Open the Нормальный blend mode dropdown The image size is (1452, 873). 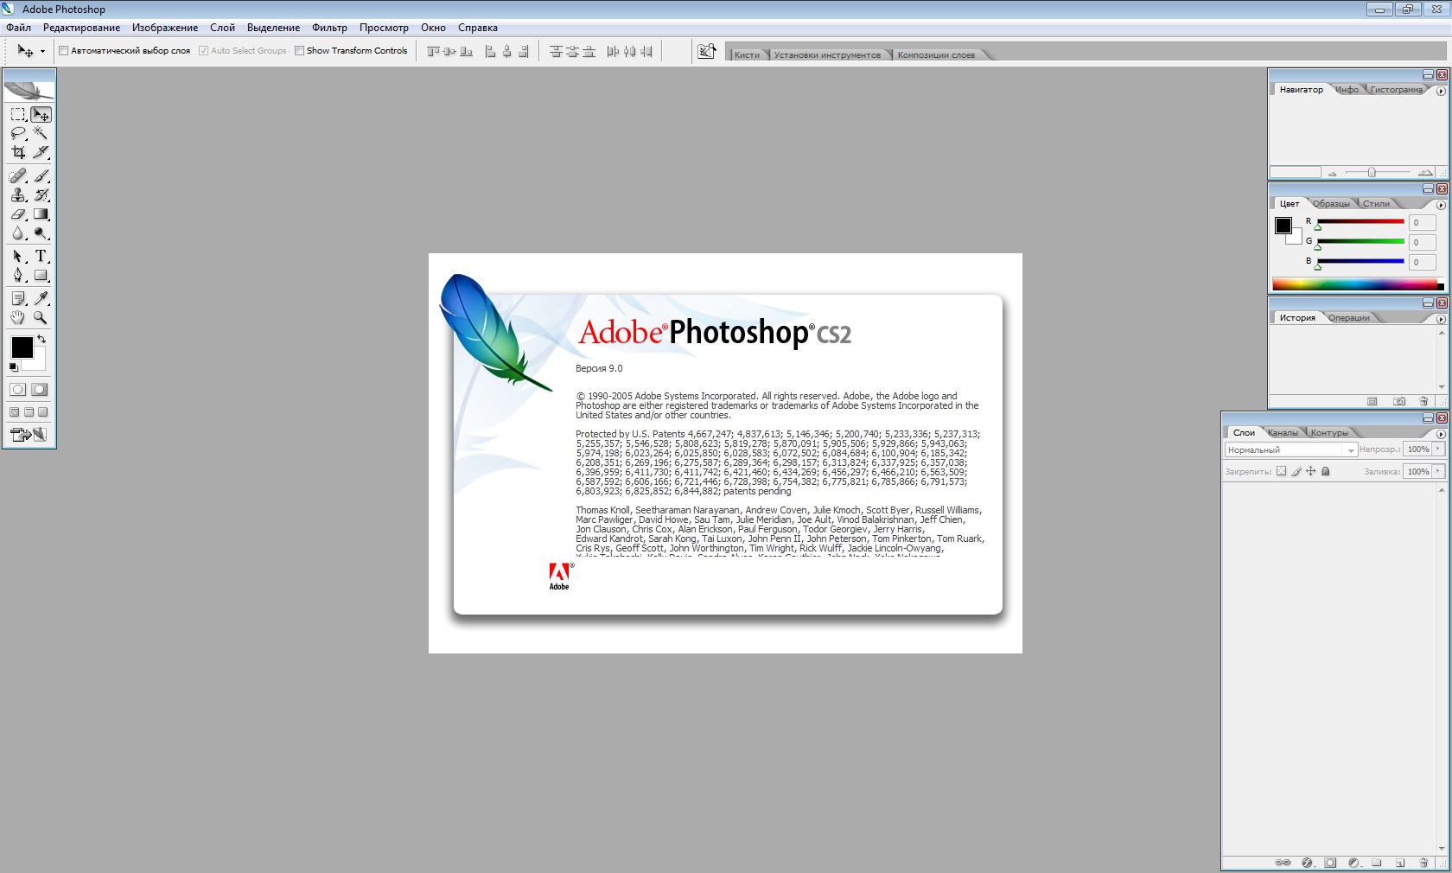1291,449
